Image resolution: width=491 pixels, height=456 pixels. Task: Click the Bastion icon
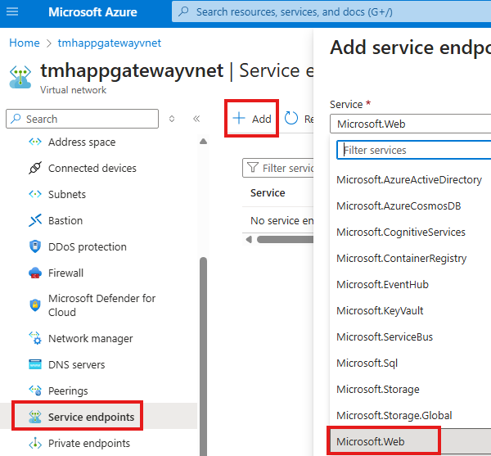(35, 220)
